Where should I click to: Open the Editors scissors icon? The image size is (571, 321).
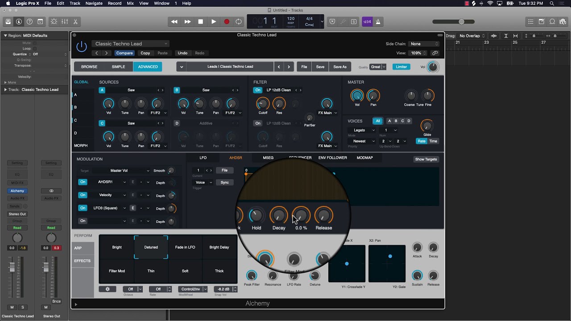[x=75, y=21]
